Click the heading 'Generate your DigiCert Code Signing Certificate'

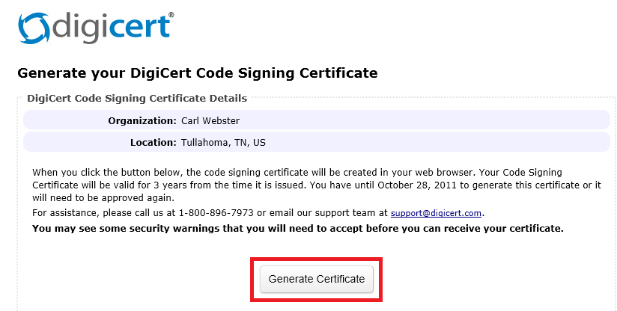pyautogui.click(x=197, y=73)
